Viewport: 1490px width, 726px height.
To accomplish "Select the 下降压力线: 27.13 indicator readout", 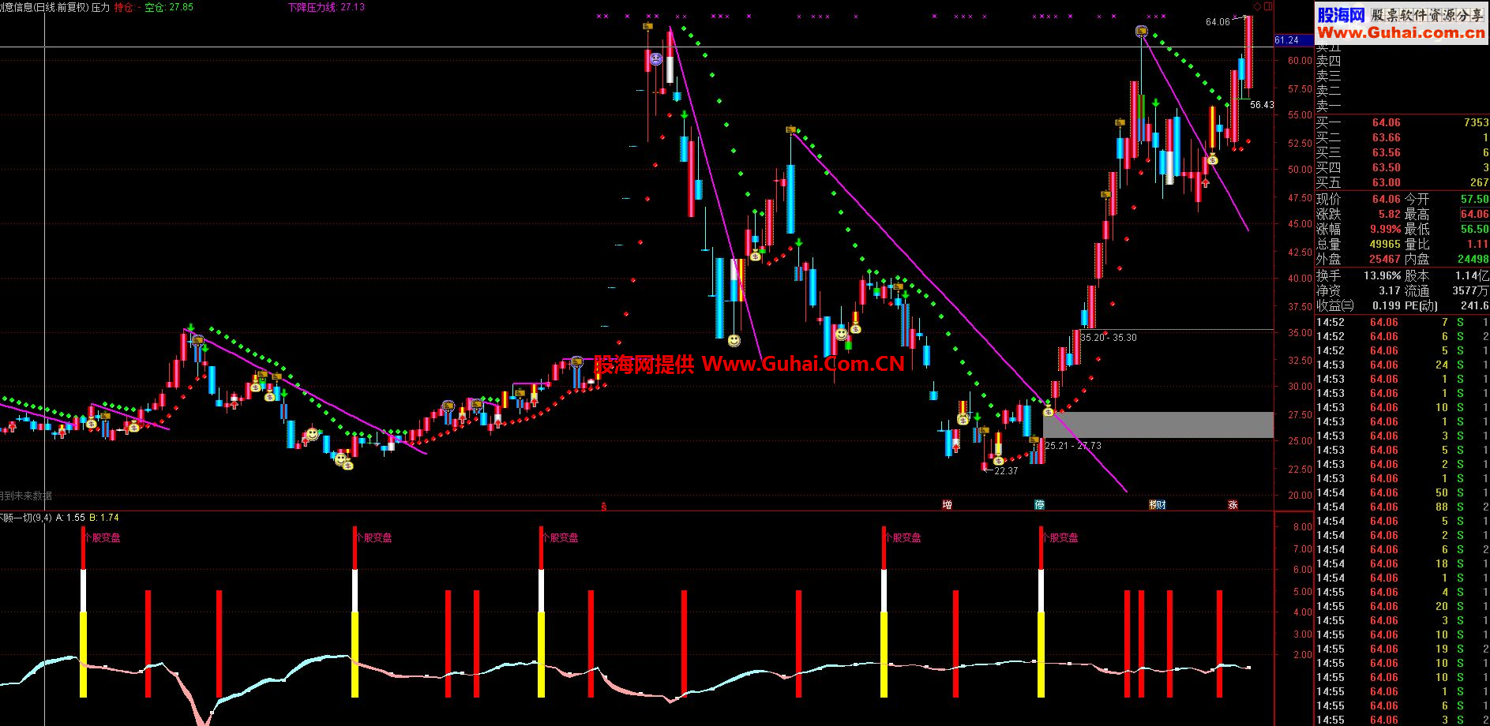I will [x=326, y=7].
